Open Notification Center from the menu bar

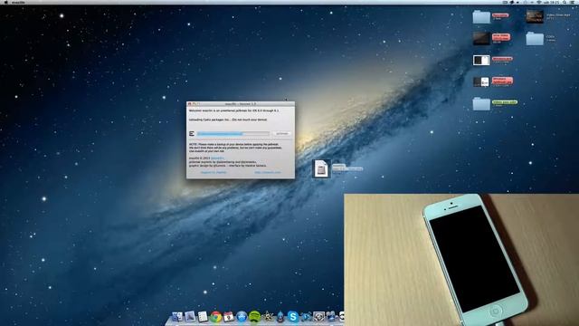pyautogui.click(x=572, y=2)
